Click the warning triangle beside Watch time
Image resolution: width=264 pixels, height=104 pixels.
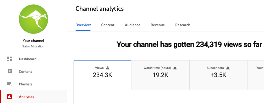175,68
